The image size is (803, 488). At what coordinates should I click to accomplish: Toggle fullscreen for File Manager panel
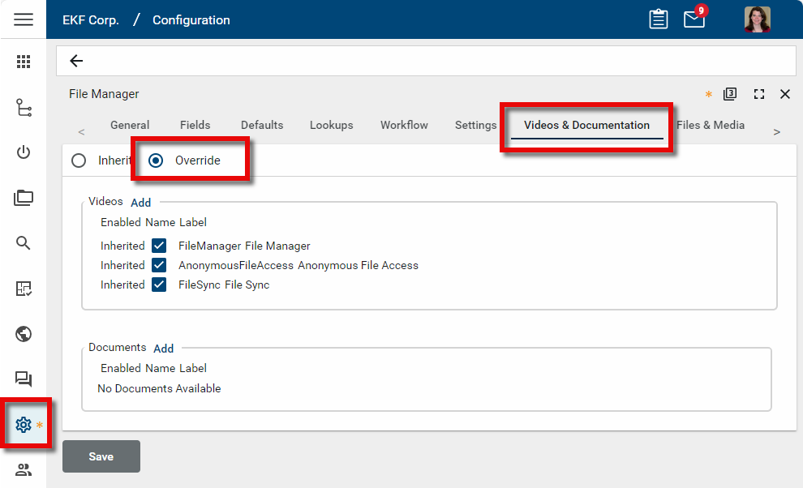759,94
